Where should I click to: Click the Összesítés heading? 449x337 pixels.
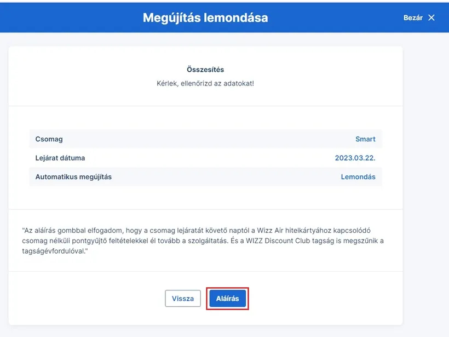(x=205, y=70)
